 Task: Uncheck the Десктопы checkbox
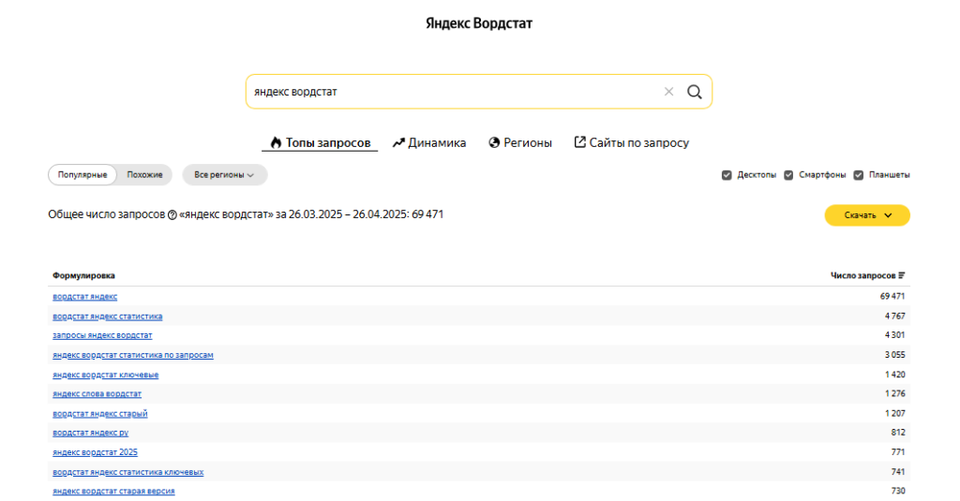coord(727,175)
